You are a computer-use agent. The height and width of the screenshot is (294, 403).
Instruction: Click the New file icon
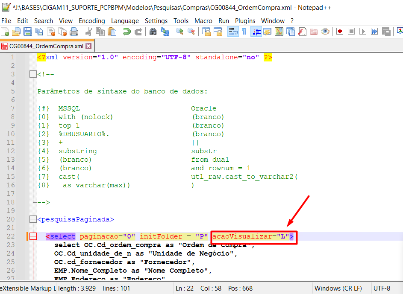pos(5,32)
